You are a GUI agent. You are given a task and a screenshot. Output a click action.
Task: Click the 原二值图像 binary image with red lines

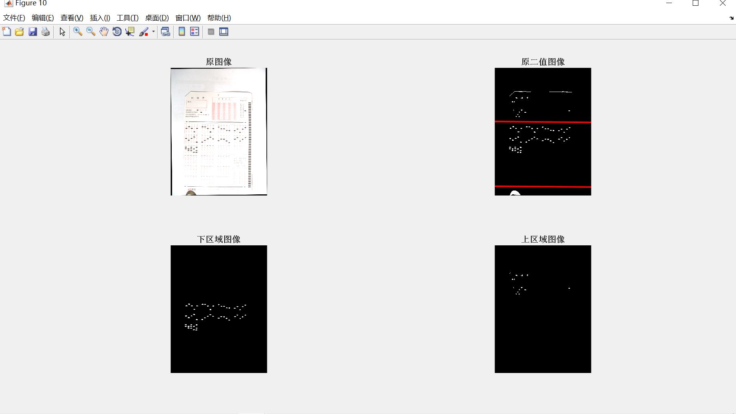tap(543, 132)
